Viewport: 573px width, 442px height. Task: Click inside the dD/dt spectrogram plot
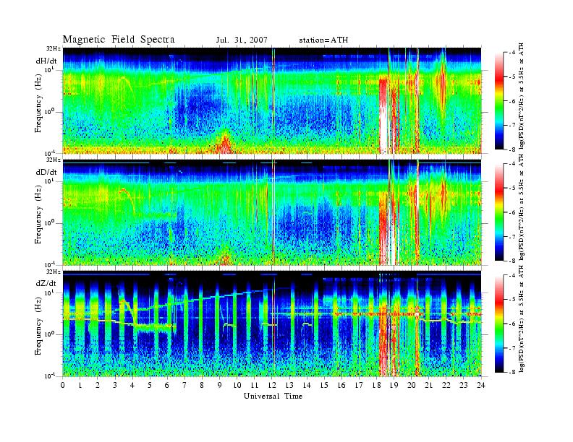[x=272, y=212]
